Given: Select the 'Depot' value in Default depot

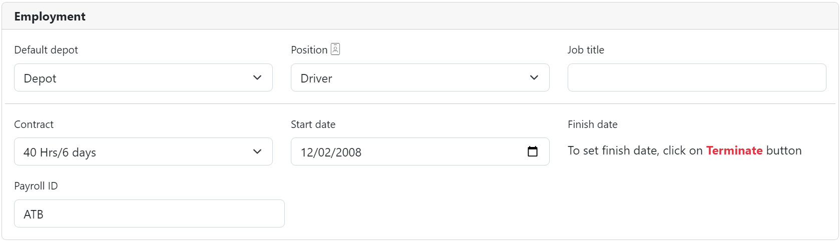Looking at the screenshot, I should coord(40,78).
